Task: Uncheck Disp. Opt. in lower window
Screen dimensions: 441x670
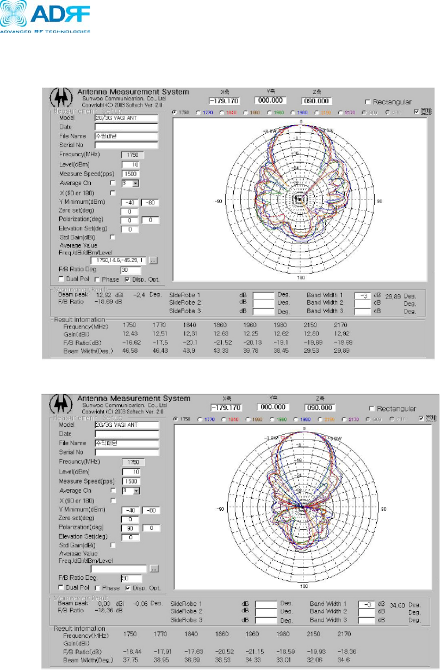Action: pyautogui.click(x=128, y=588)
